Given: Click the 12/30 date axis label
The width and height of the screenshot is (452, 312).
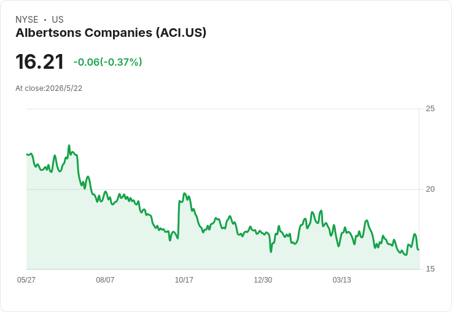Looking at the screenshot, I should pos(263,279).
